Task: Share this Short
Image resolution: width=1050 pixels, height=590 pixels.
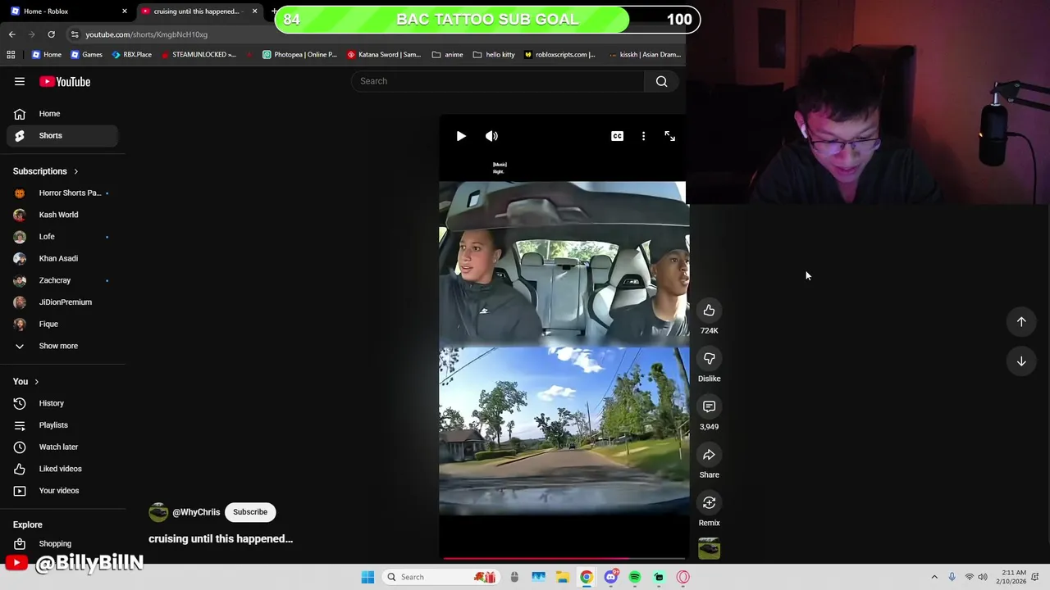Action: pyautogui.click(x=709, y=455)
